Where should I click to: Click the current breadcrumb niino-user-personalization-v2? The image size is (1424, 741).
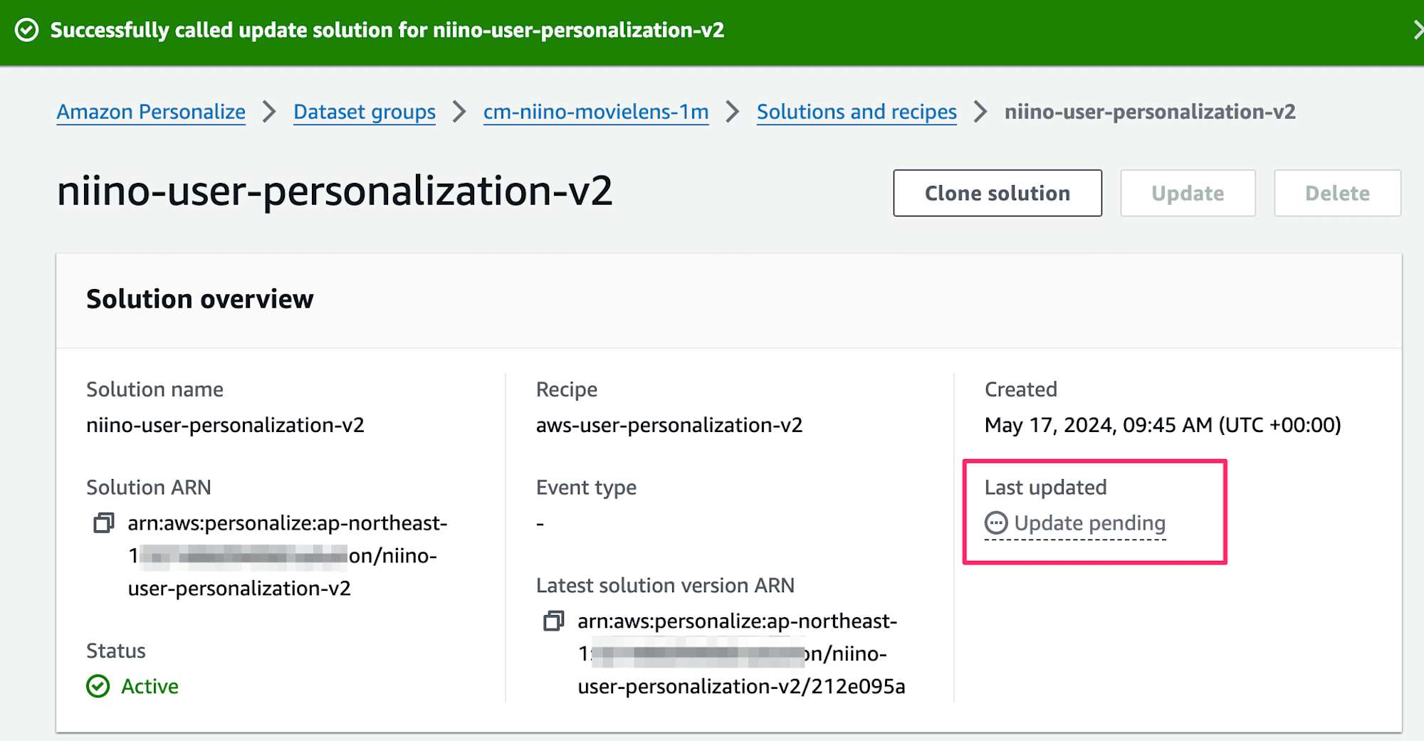pos(1150,112)
